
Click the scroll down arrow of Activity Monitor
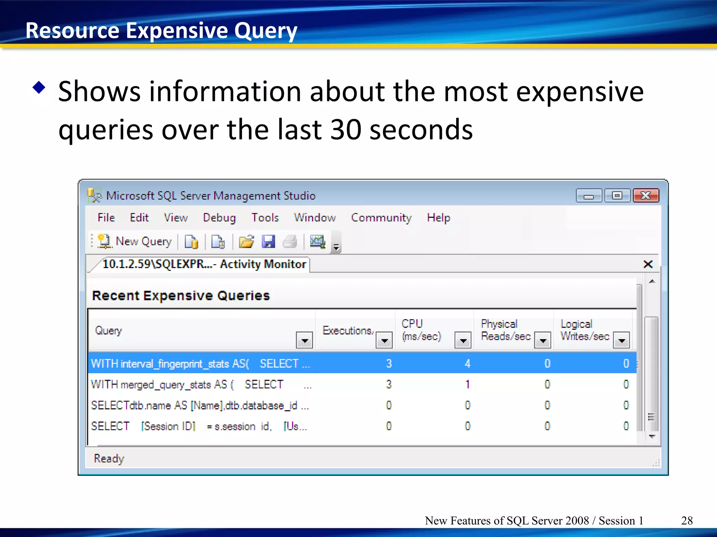[652, 436]
